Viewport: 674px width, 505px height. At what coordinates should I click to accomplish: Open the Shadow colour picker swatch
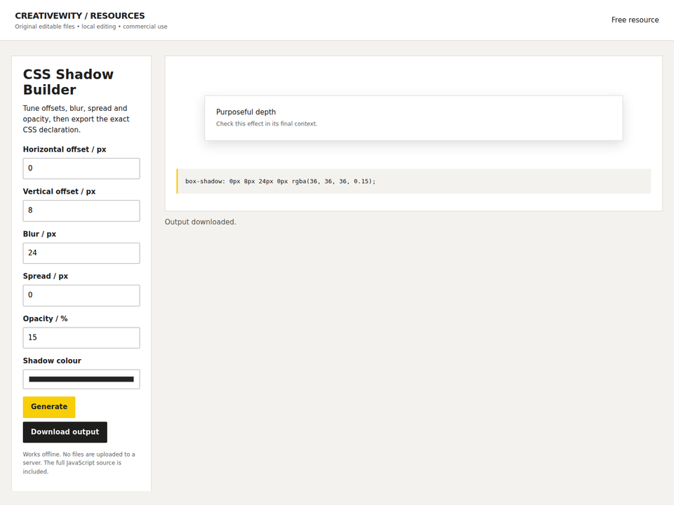tap(81, 379)
